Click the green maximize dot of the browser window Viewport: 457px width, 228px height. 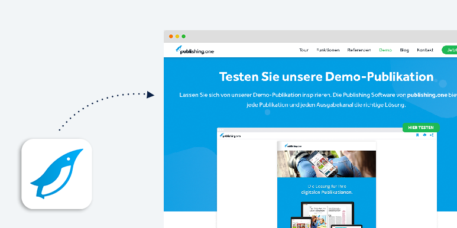coord(184,37)
